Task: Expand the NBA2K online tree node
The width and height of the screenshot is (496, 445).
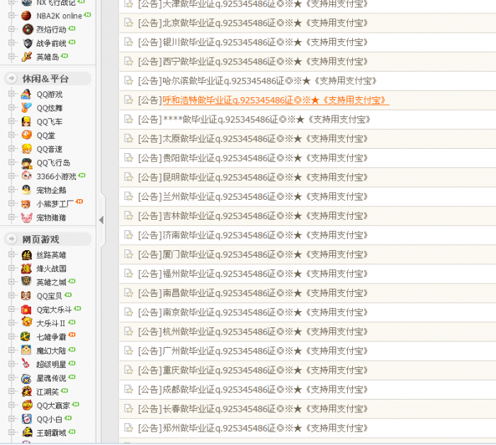Action: [x=11, y=15]
